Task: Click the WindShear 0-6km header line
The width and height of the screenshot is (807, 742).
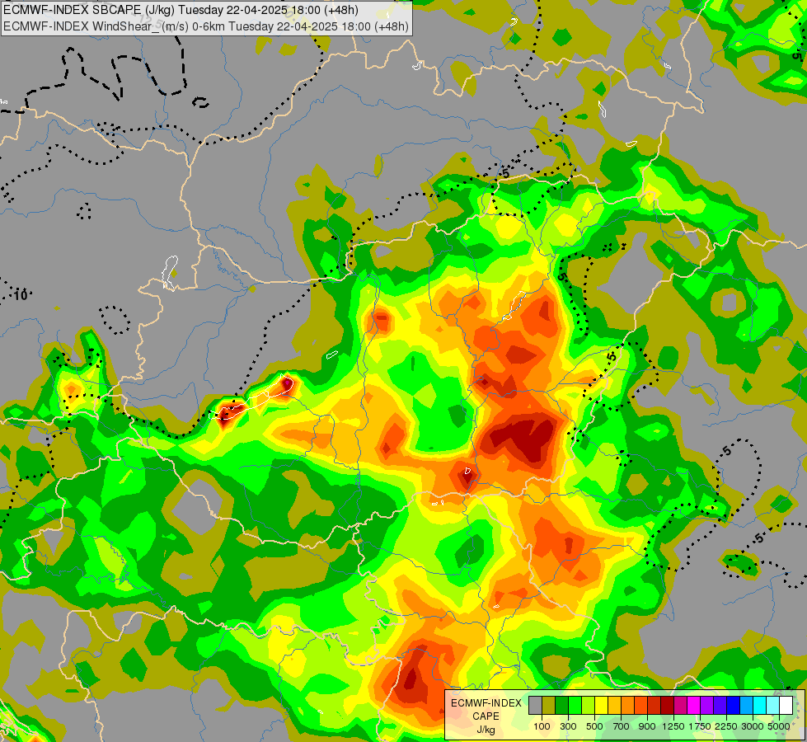Action: click(206, 26)
